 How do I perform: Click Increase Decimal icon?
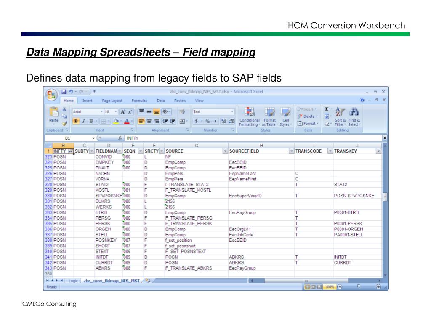[224, 121]
